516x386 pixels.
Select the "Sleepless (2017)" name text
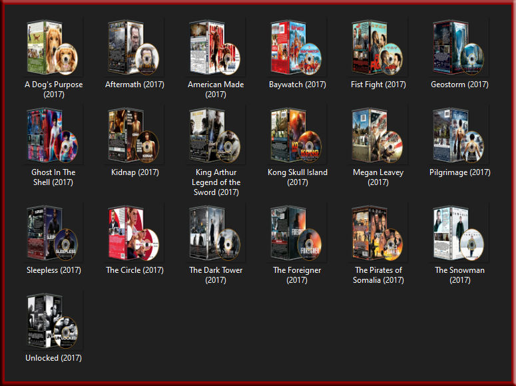(54, 270)
